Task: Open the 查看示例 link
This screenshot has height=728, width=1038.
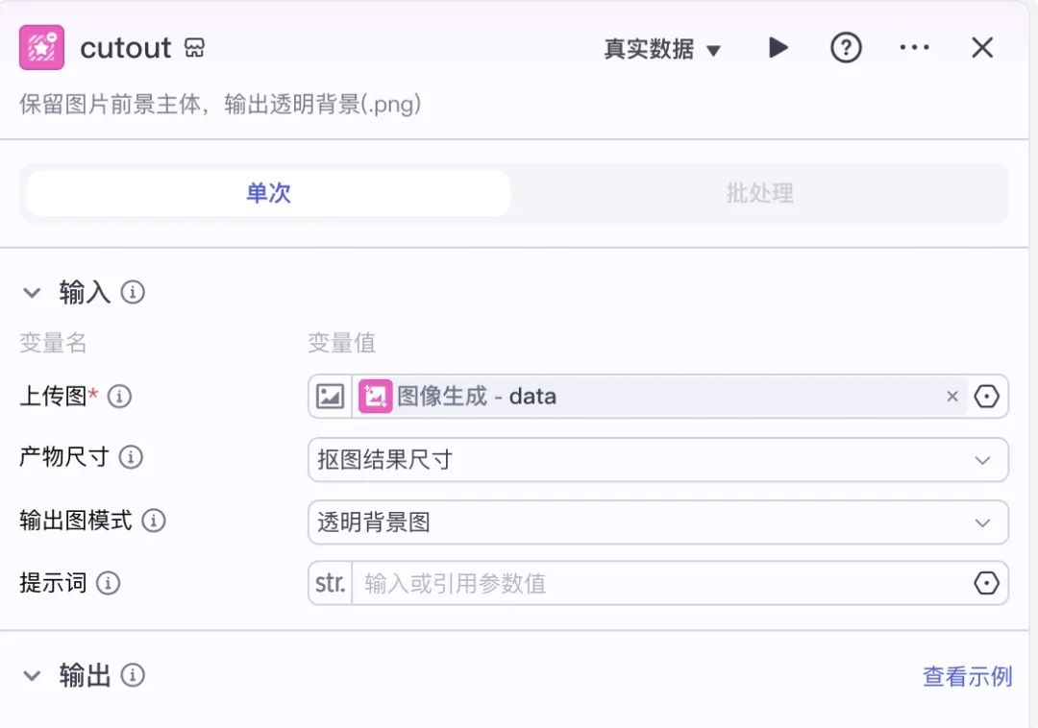Action: pos(967,676)
